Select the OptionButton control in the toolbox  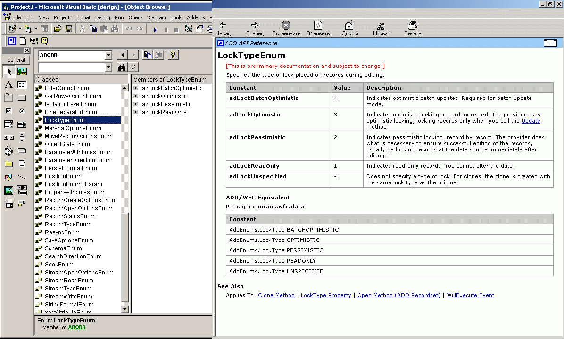[22, 111]
